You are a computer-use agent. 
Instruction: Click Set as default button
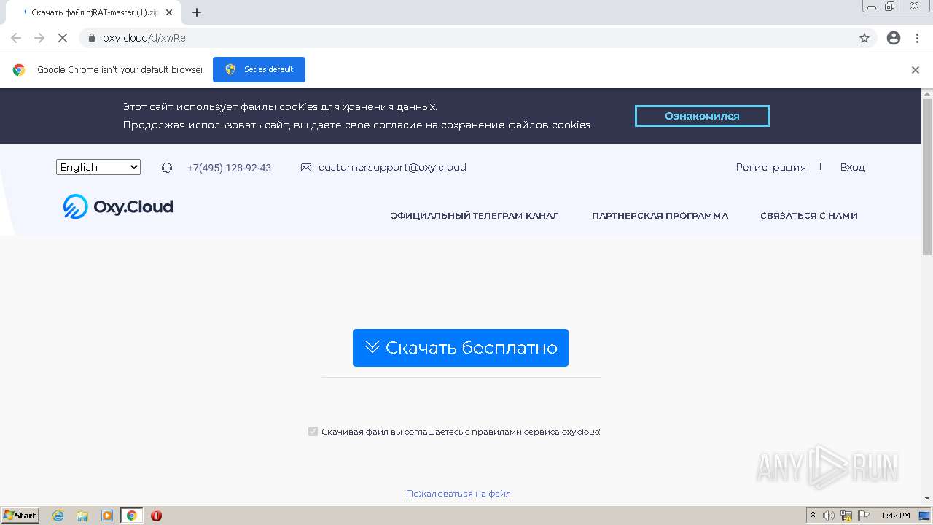pyautogui.click(x=259, y=69)
